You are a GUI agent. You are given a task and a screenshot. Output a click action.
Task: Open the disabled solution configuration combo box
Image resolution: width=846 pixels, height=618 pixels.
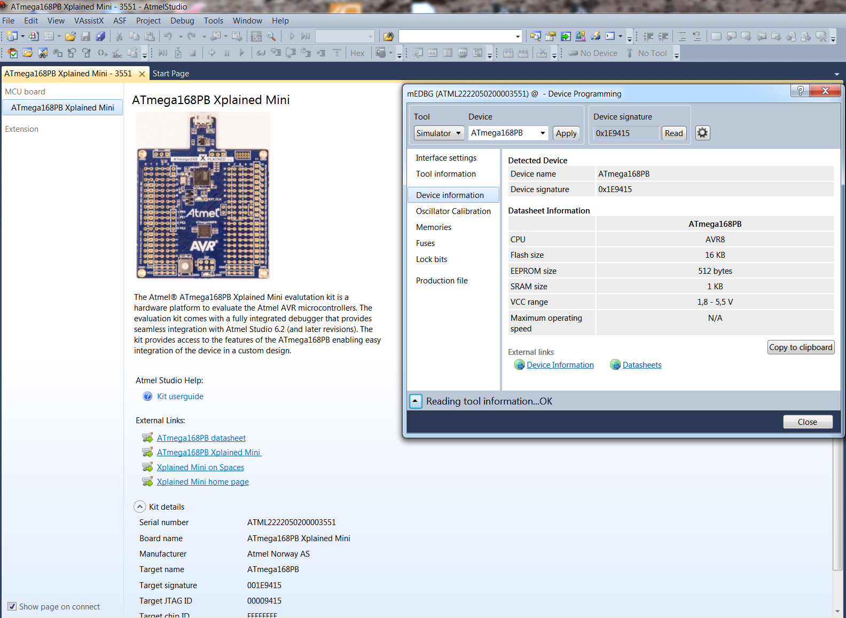coord(345,36)
